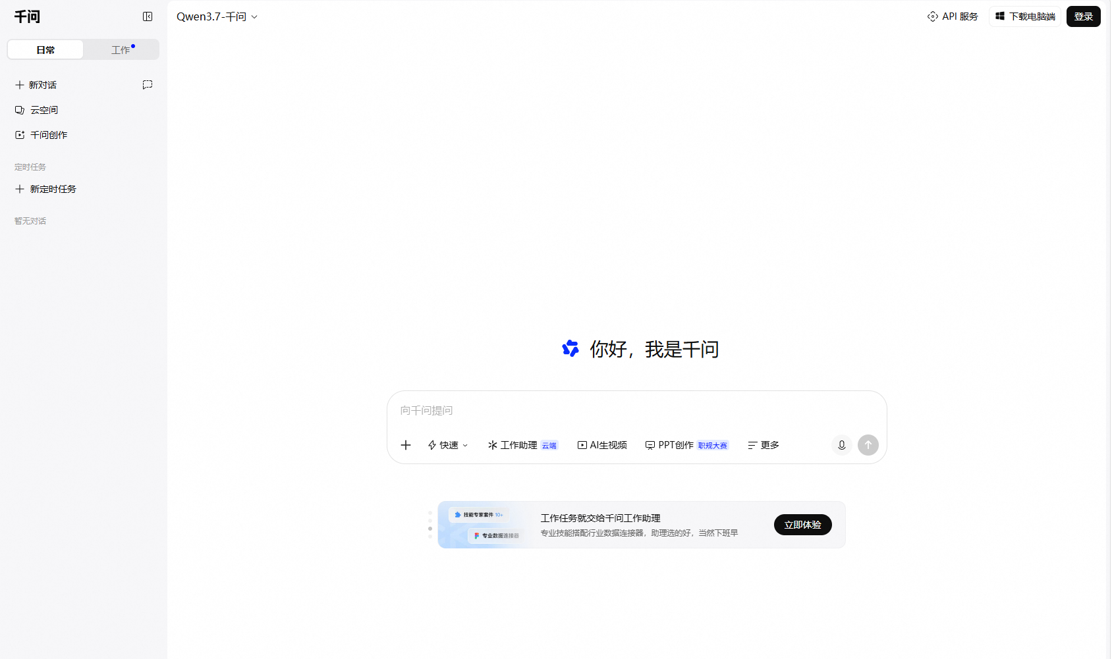
Task: Start a new conversation 新对话
Action: (x=36, y=85)
